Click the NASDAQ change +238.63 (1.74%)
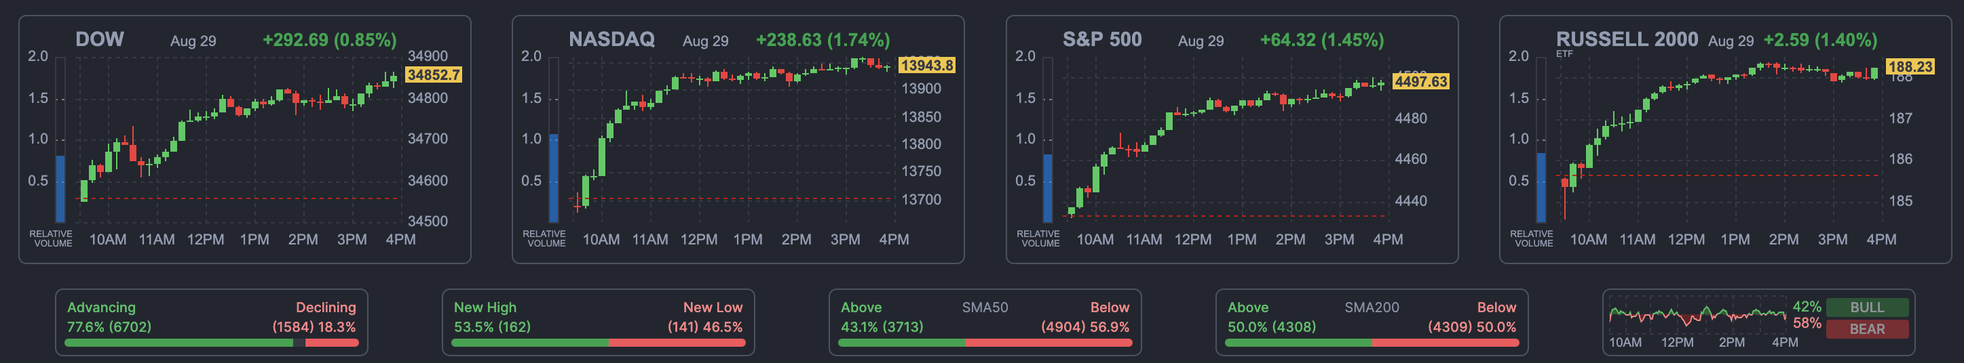The image size is (1964, 363). (823, 39)
